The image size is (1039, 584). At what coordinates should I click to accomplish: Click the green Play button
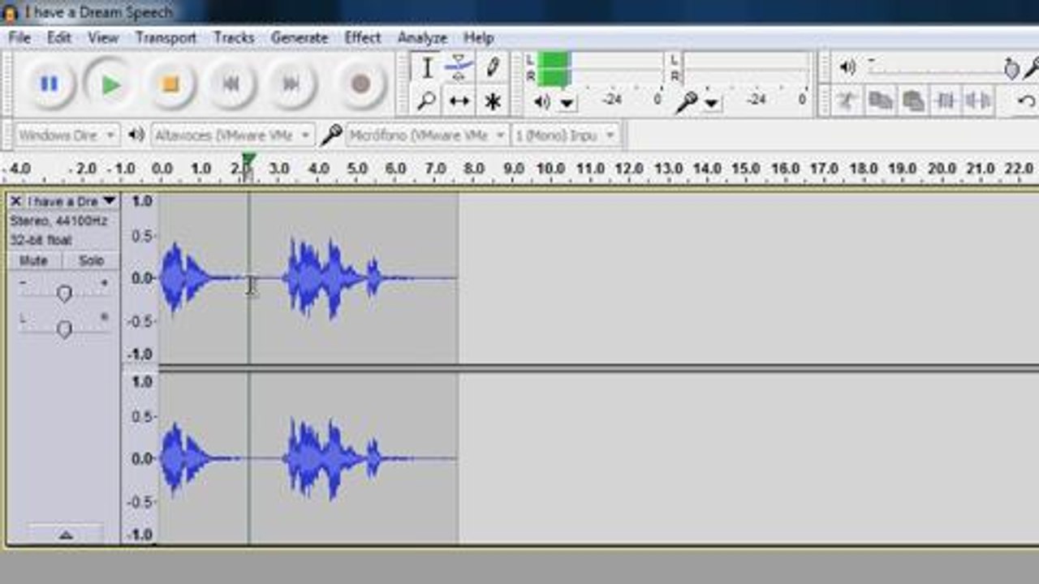click(110, 84)
